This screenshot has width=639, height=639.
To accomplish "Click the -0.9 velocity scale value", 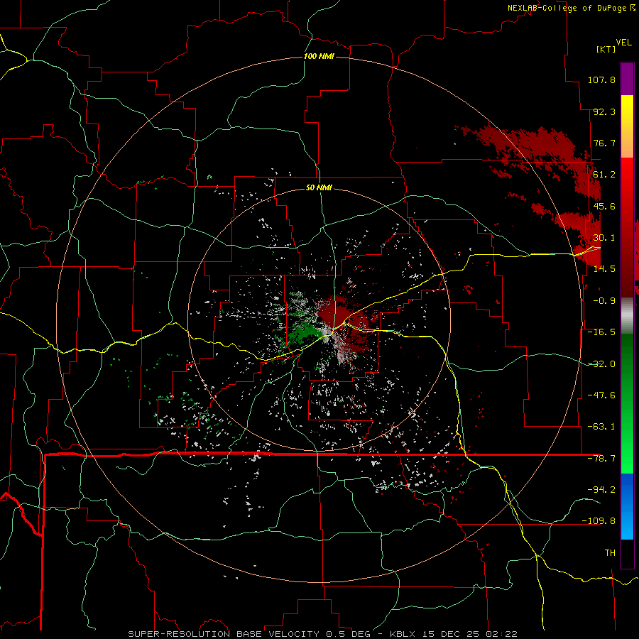I will click(604, 301).
